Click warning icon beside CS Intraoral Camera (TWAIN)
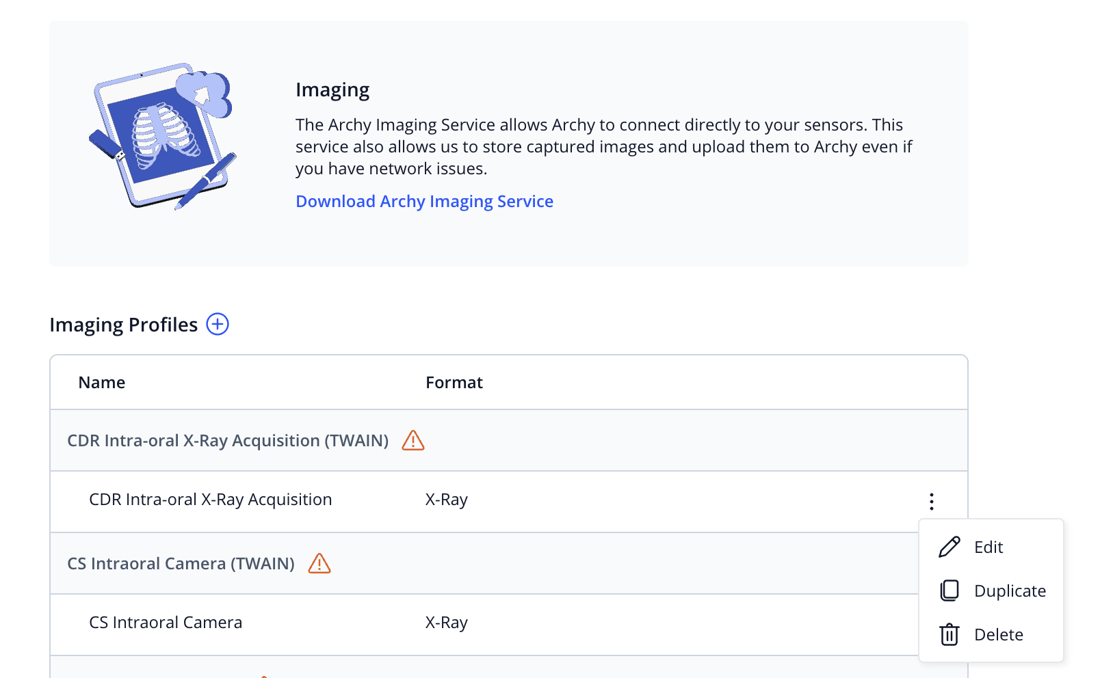 click(319, 563)
